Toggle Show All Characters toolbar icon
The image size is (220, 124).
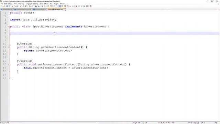(x=57, y=6)
